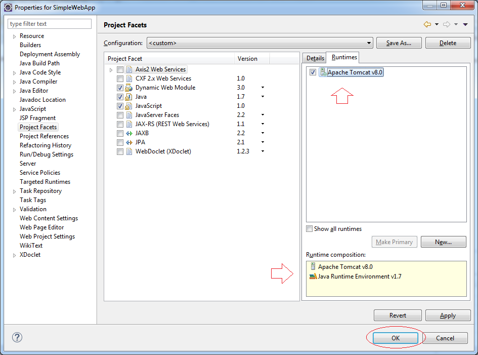Click the Java facet icon
Image resolution: width=478 pixels, height=355 pixels.
pyautogui.click(x=129, y=97)
